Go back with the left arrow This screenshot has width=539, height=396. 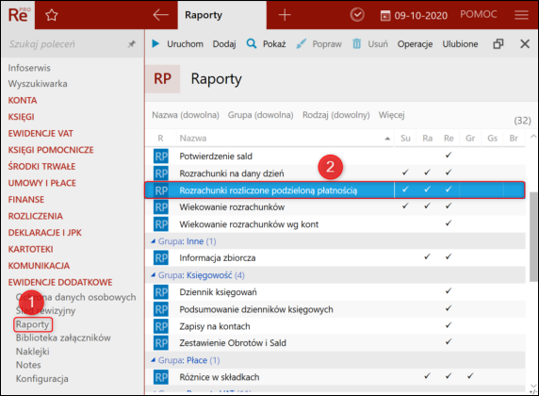[x=160, y=15]
